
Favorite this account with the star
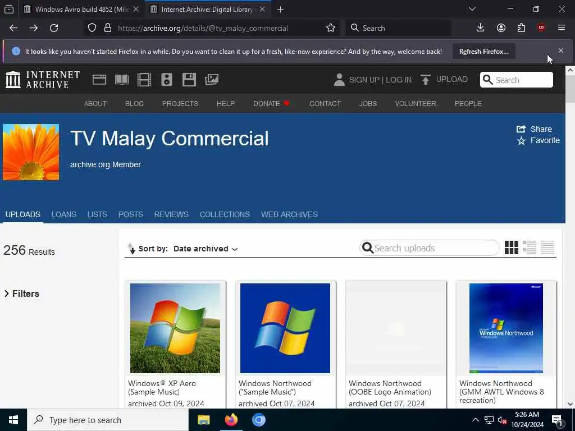coord(521,140)
